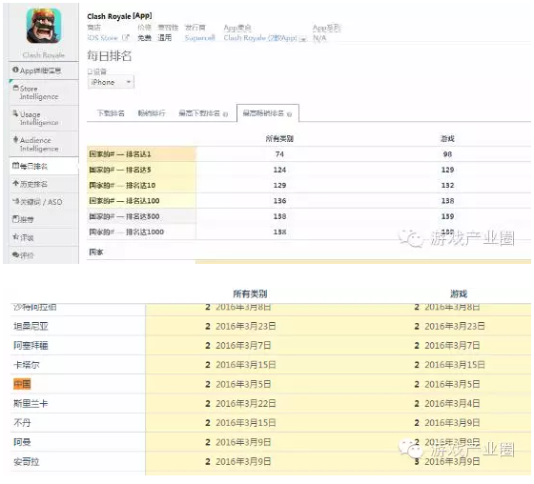Click the 国家 section label
The height and width of the screenshot is (484, 534).
pyautogui.click(x=95, y=252)
